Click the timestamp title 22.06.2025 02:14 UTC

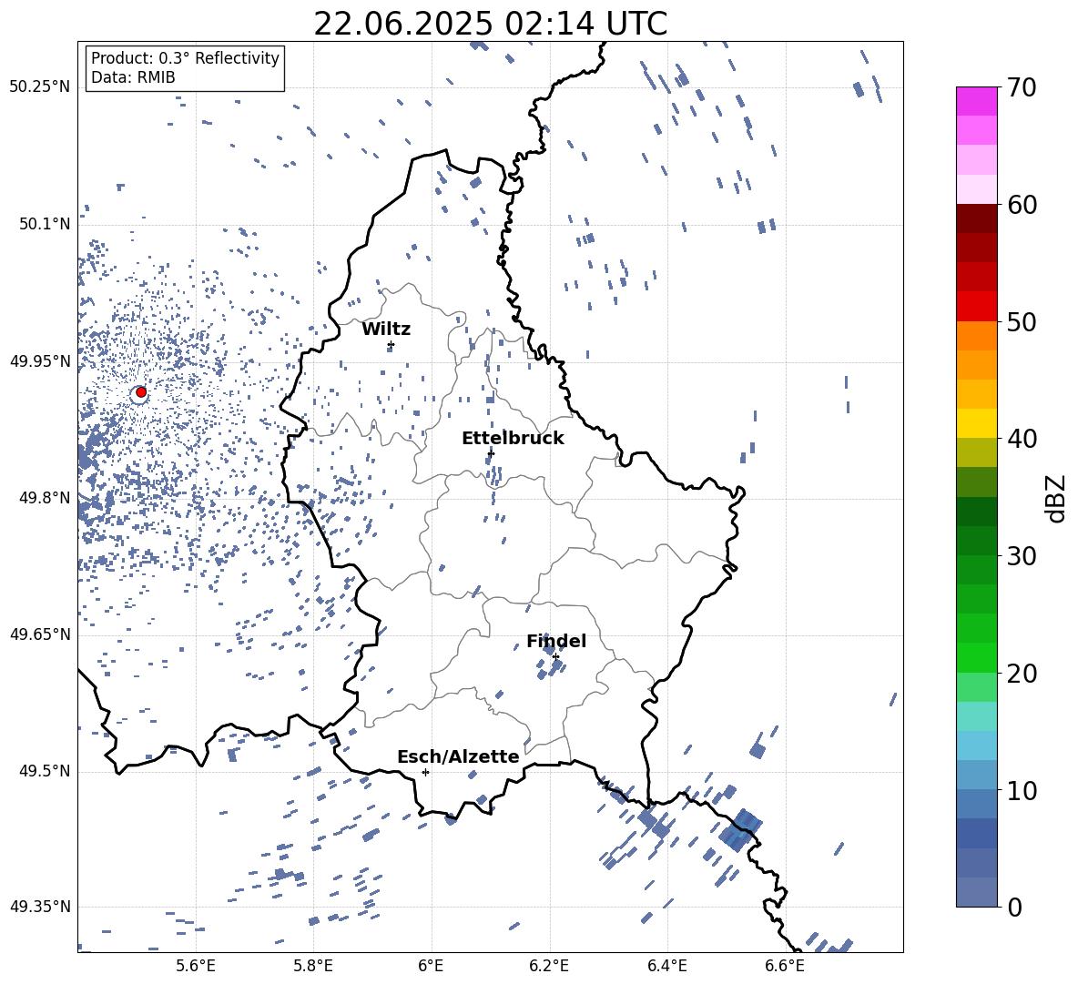(490, 24)
